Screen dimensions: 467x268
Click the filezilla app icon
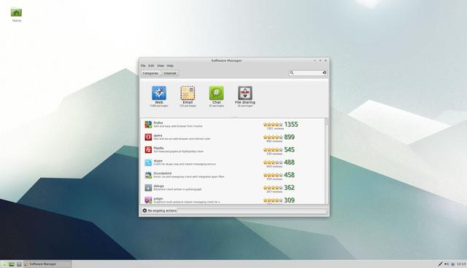click(x=148, y=150)
